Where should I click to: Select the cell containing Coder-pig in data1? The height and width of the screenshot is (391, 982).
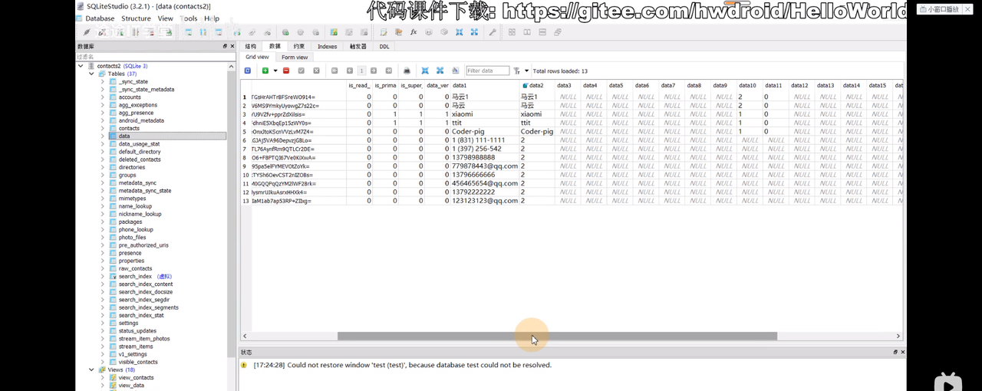484,131
